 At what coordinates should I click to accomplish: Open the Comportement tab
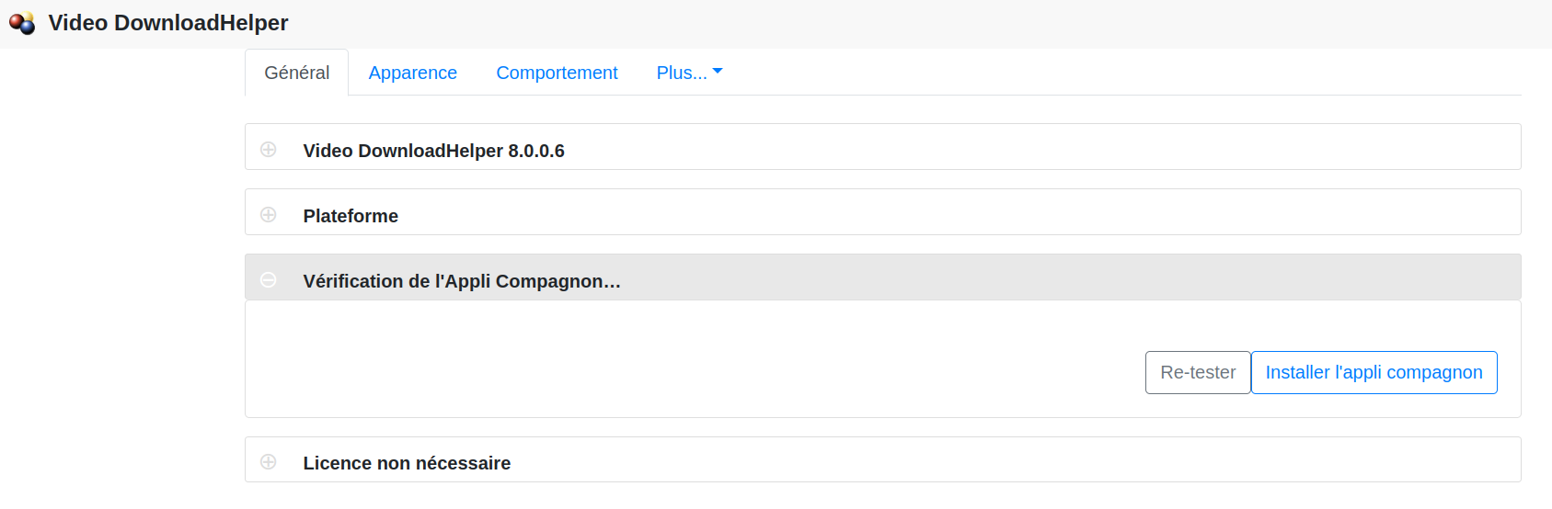(x=557, y=73)
